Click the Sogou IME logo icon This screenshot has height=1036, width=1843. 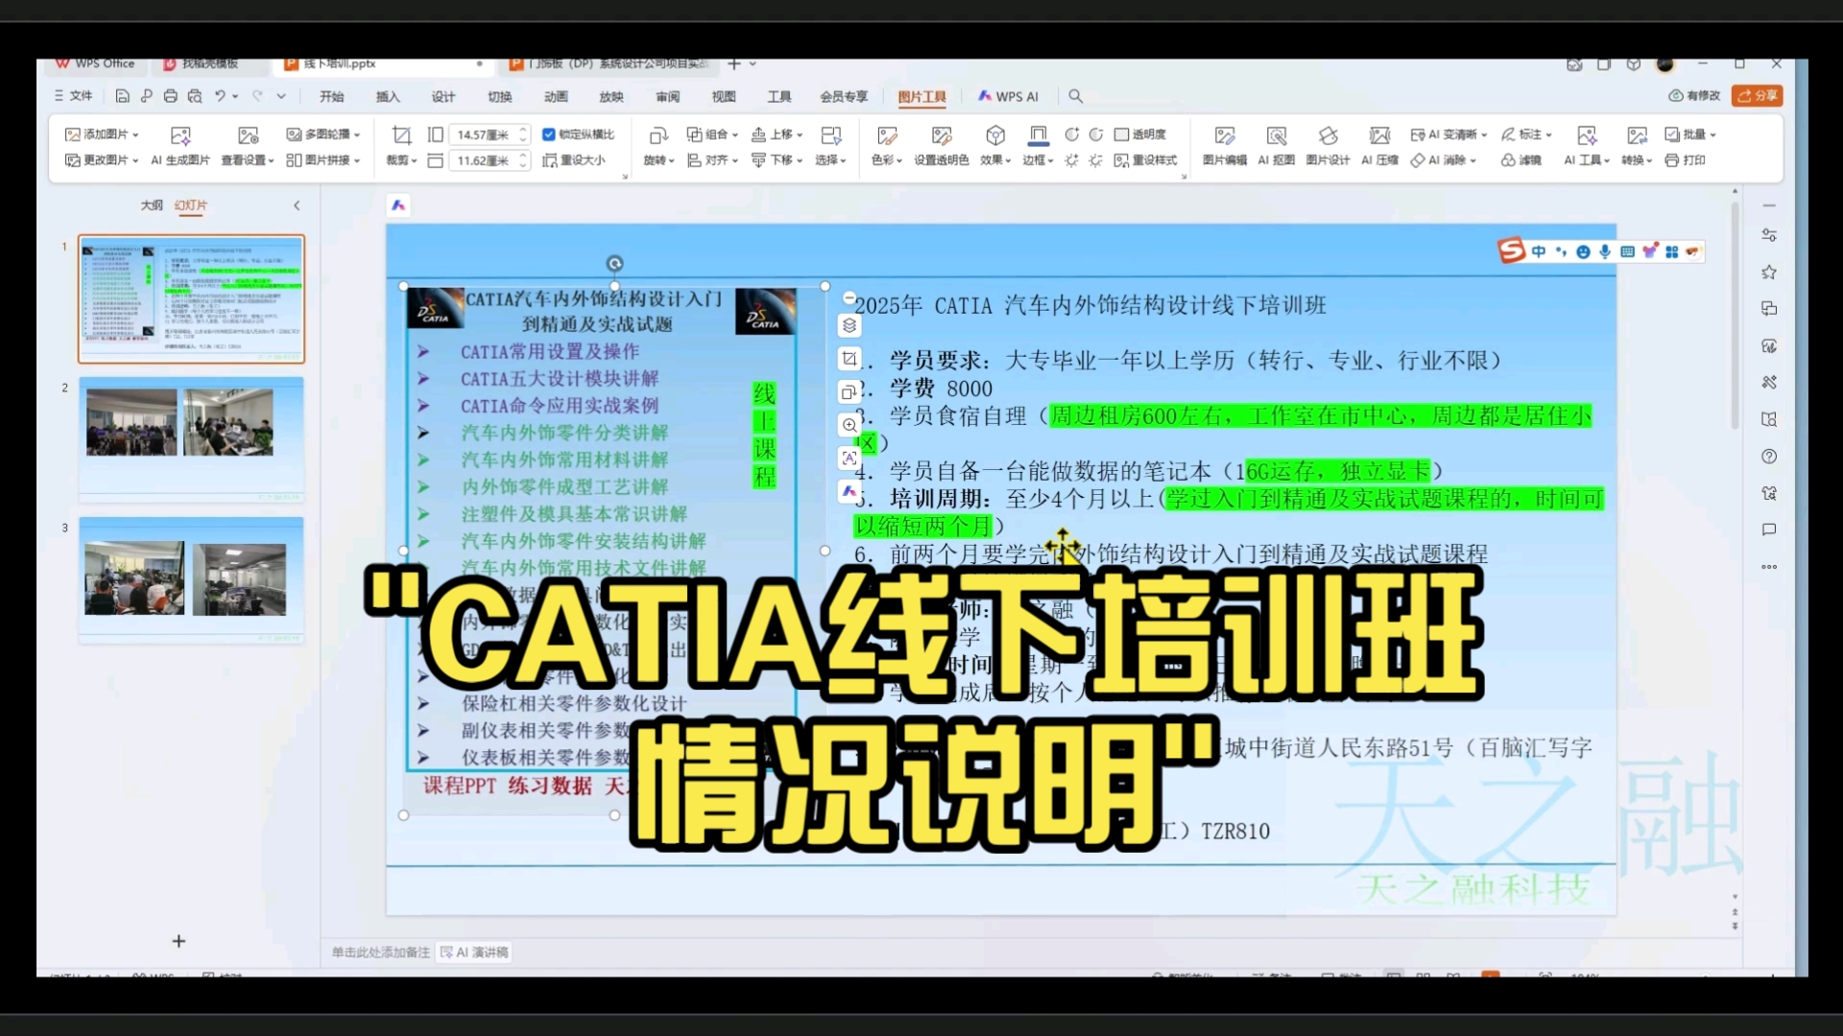(x=1512, y=250)
